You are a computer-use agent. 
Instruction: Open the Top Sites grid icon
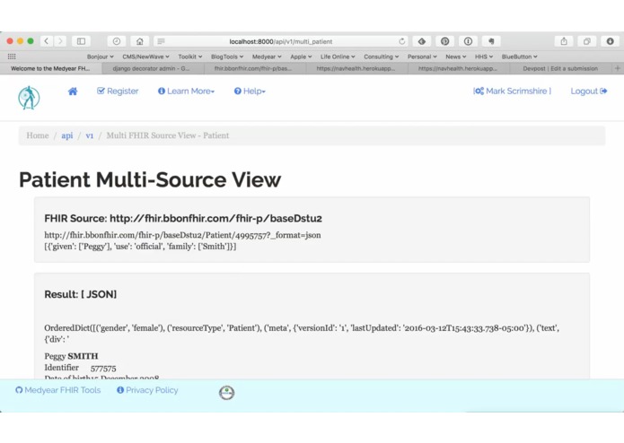12,56
